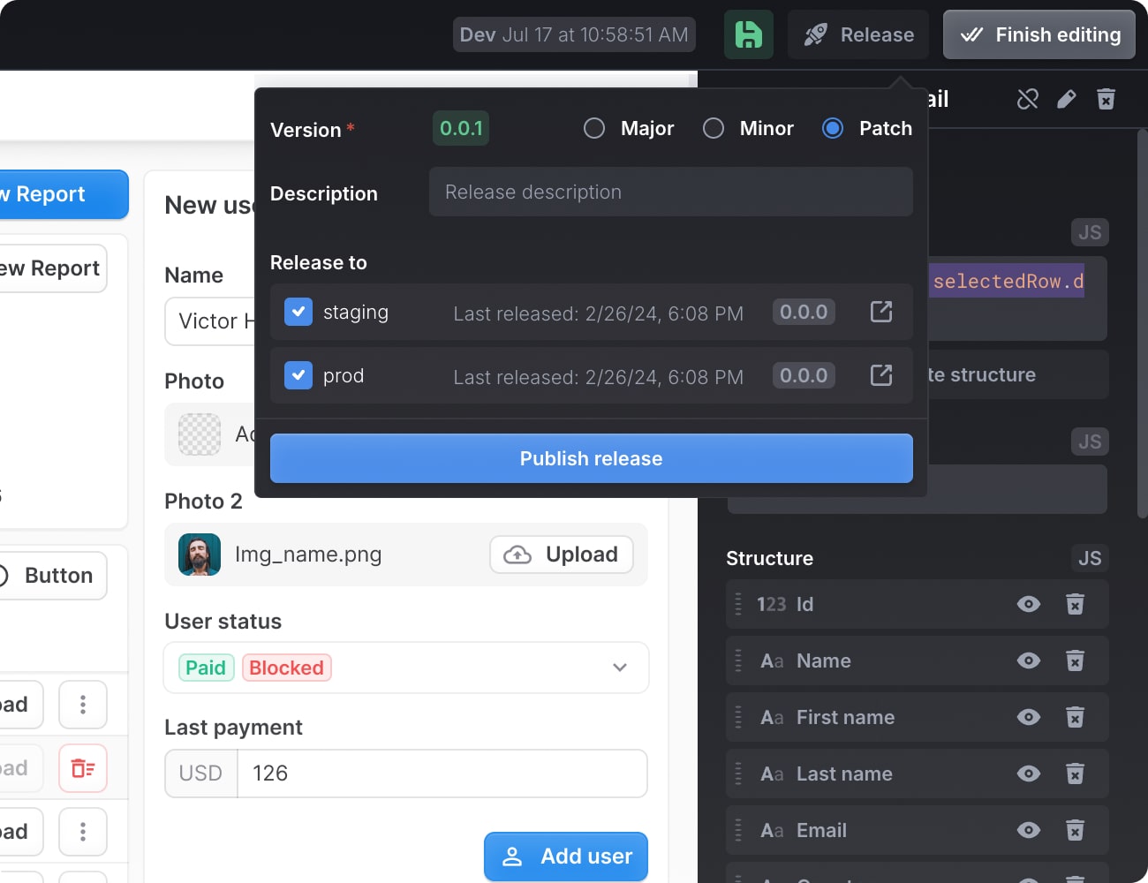Click the red delete icon in the left list
The height and width of the screenshot is (883, 1148).
[83, 768]
